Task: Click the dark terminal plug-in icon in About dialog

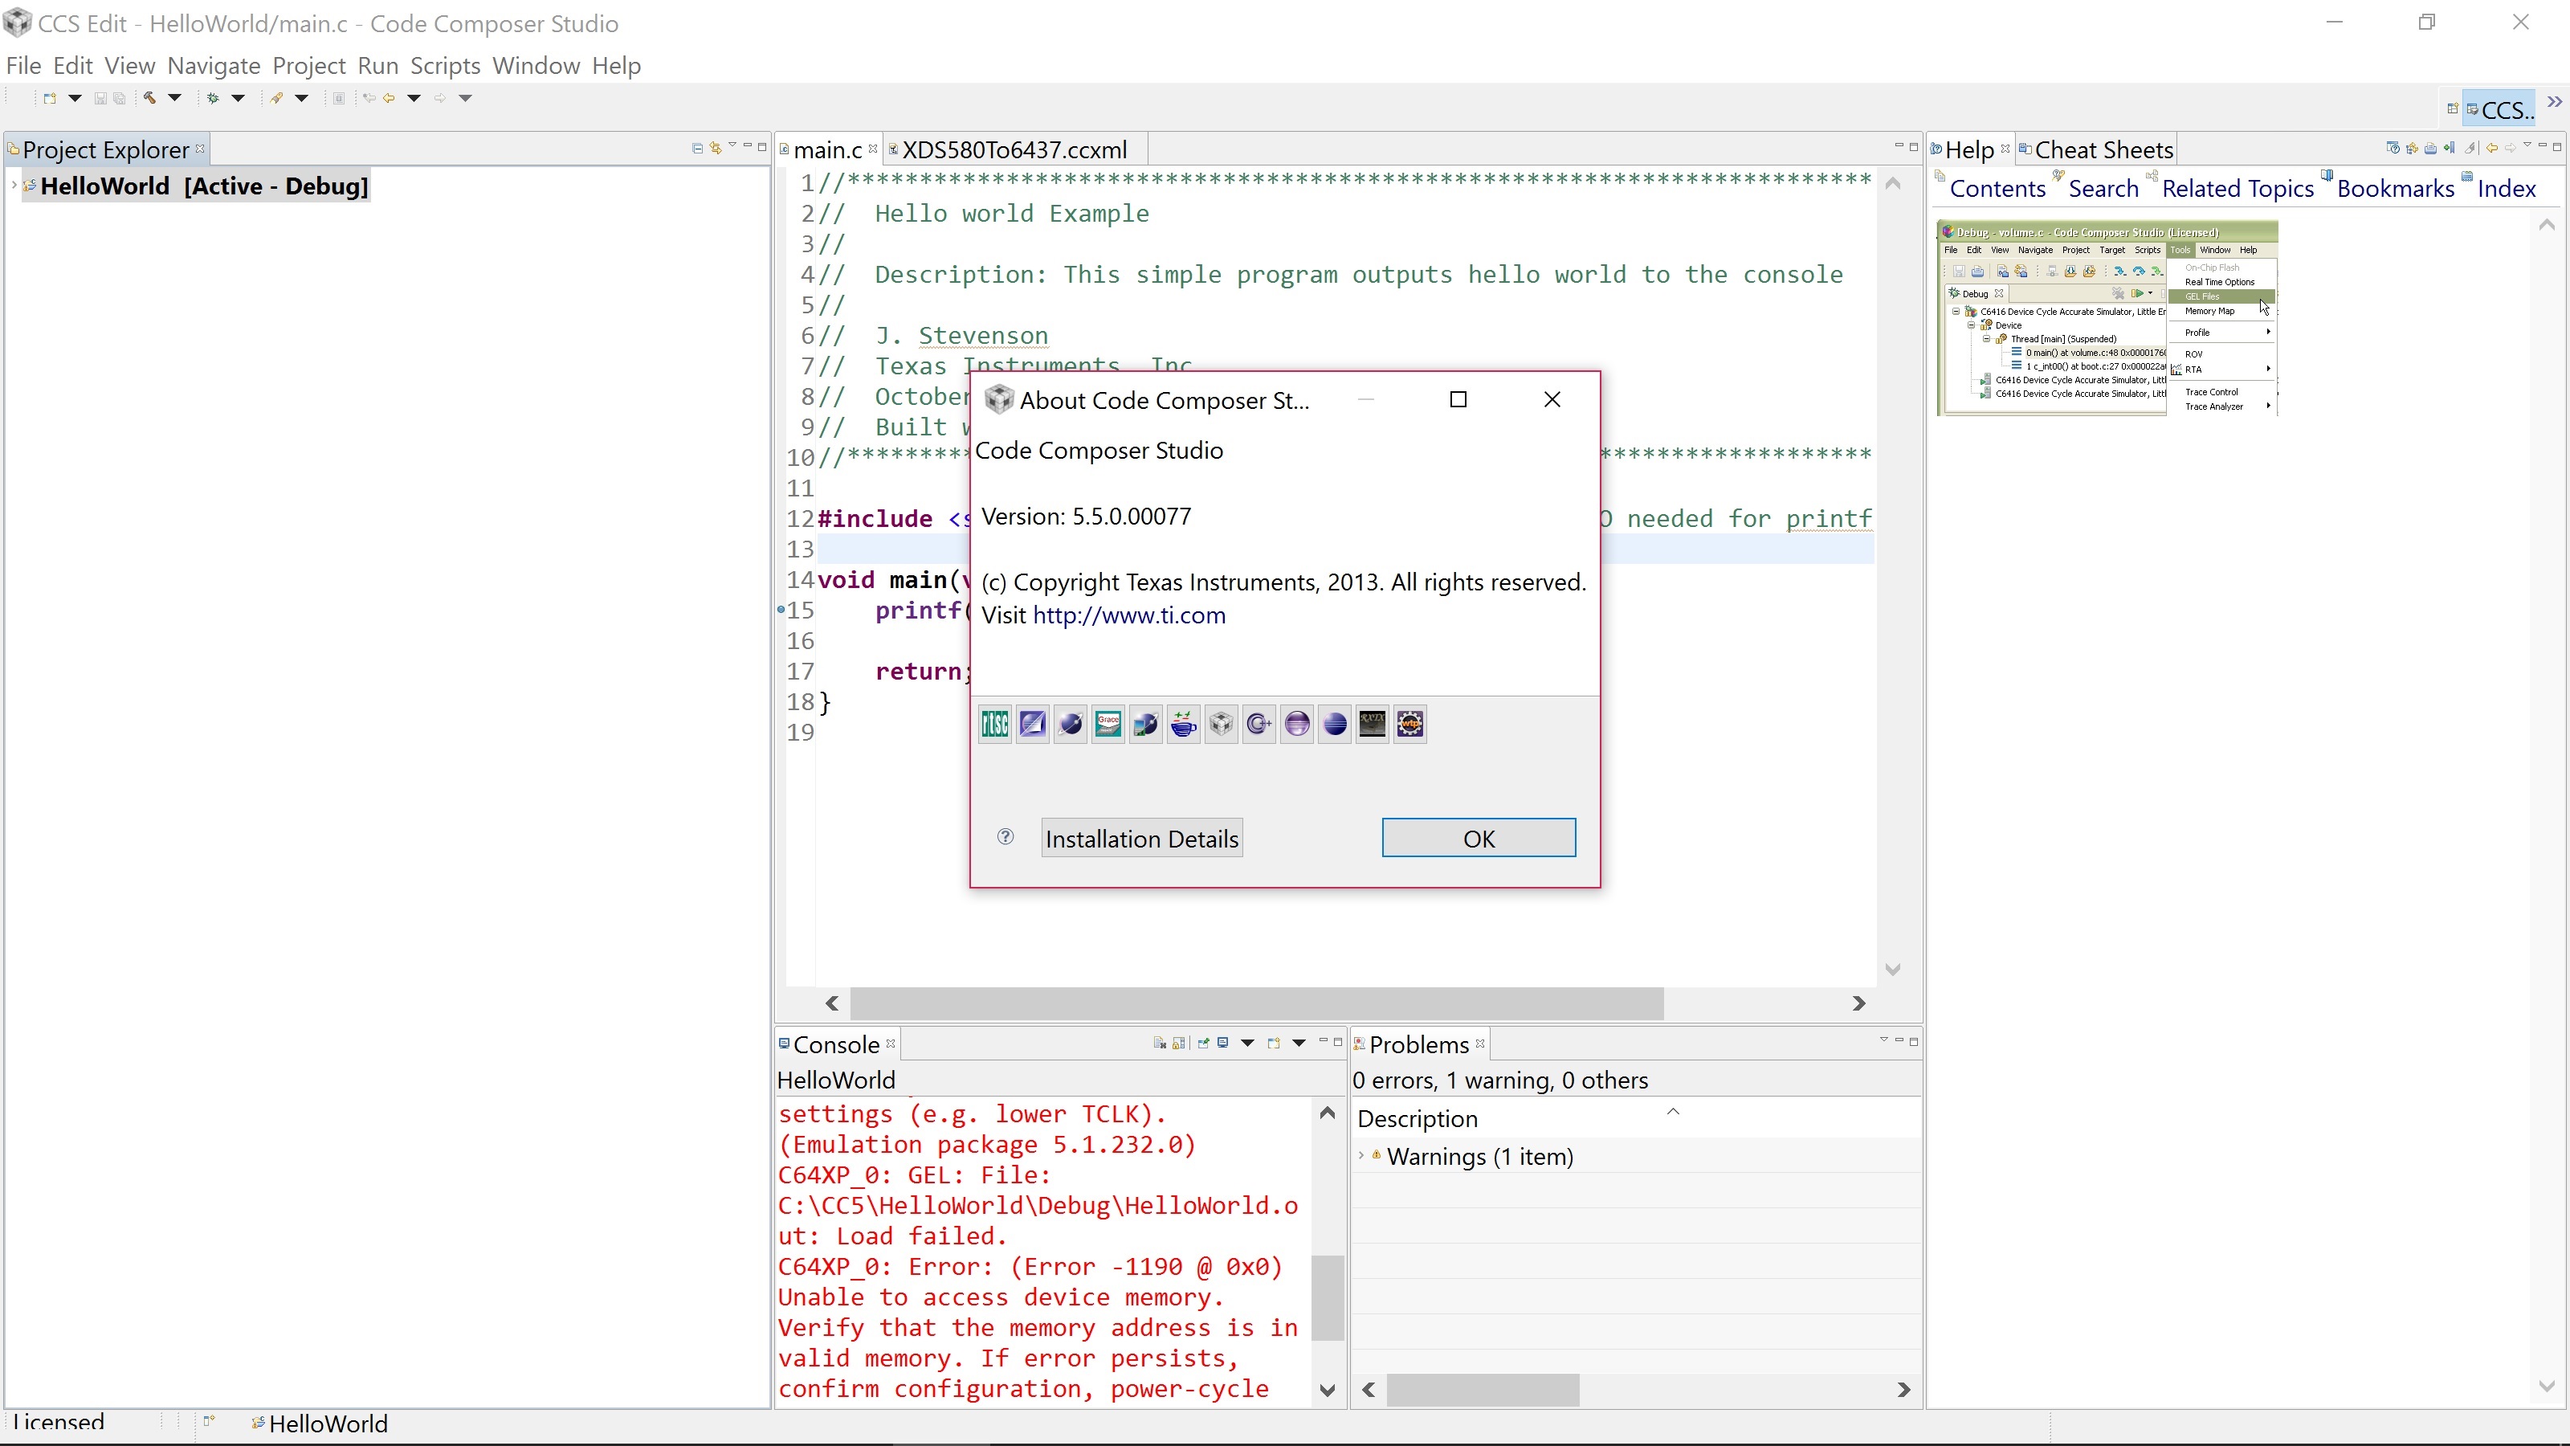Action: (x=1372, y=724)
